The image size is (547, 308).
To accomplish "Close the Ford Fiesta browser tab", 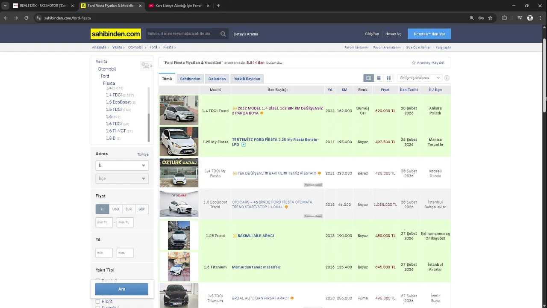I will pos(140,6).
